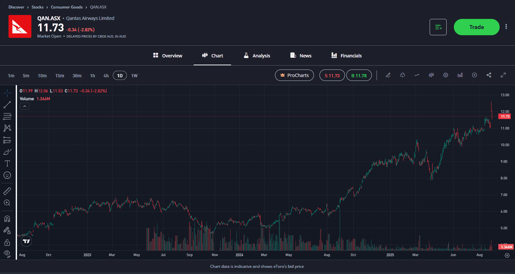This screenshot has height=274, width=515.
Task: Click the TradingView logo on chart
Action: [x=26, y=241]
